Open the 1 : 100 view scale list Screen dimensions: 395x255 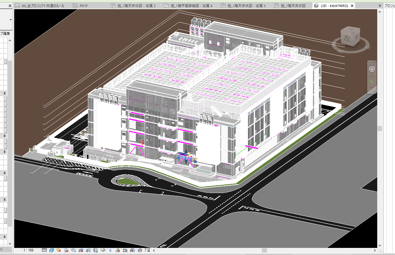click(x=28, y=250)
